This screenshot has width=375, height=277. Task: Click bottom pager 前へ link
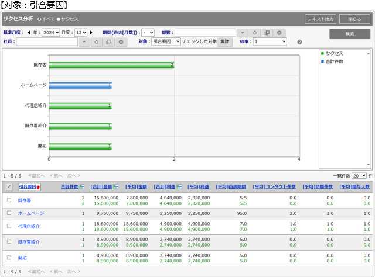56,272
